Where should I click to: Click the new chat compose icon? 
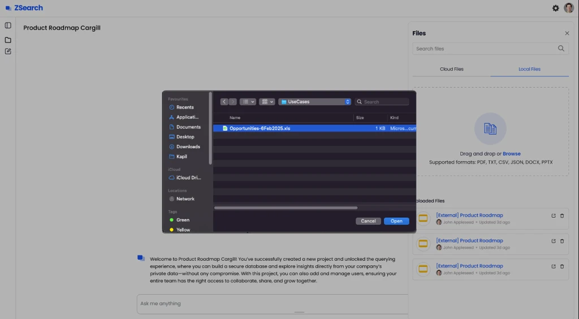click(x=8, y=51)
